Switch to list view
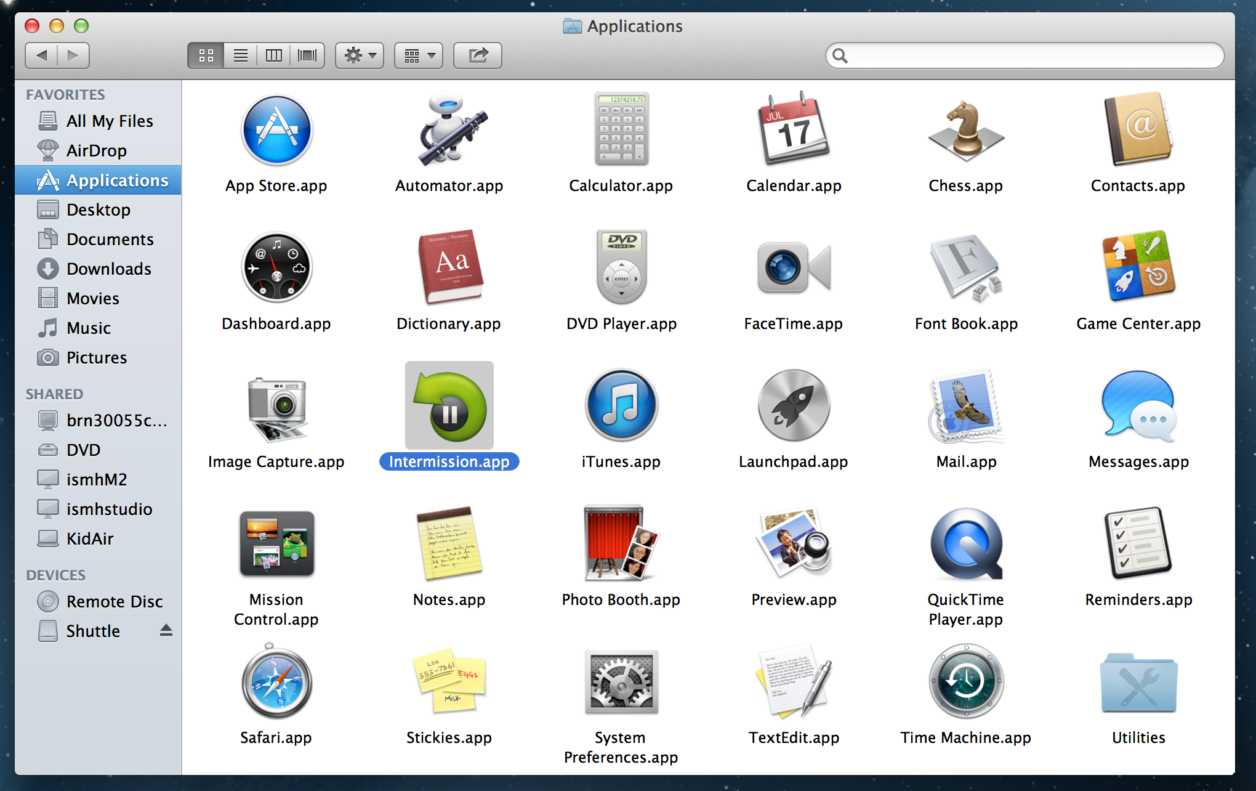1256x791 pixels. pyautogui.click(x=241, y=55)
